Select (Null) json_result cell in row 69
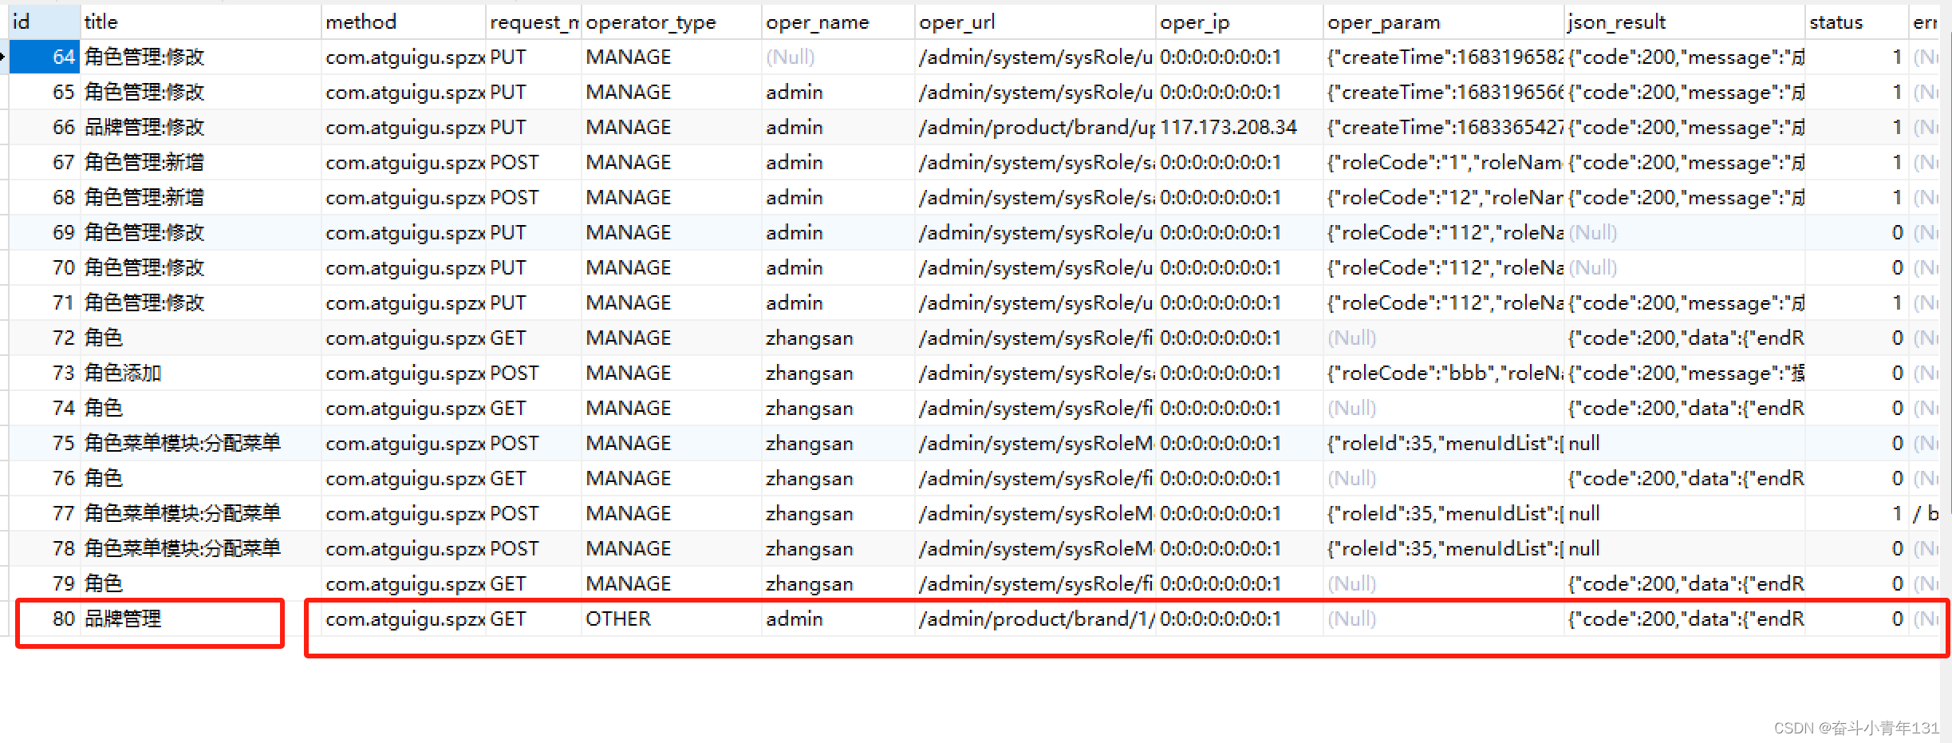The image size is (1952, 743). click(x=1685, y=233)
